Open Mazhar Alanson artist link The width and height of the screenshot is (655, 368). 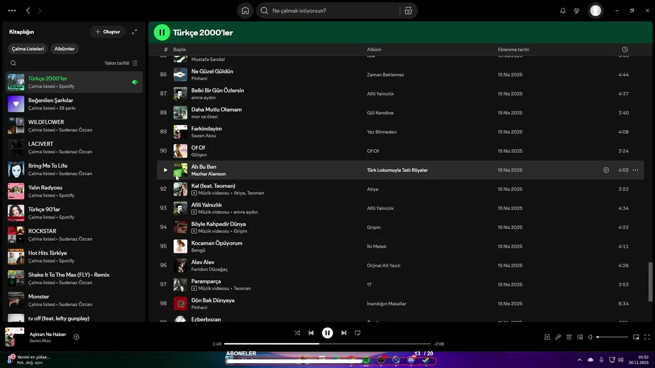pyautogui.click(x=208, y=174)
